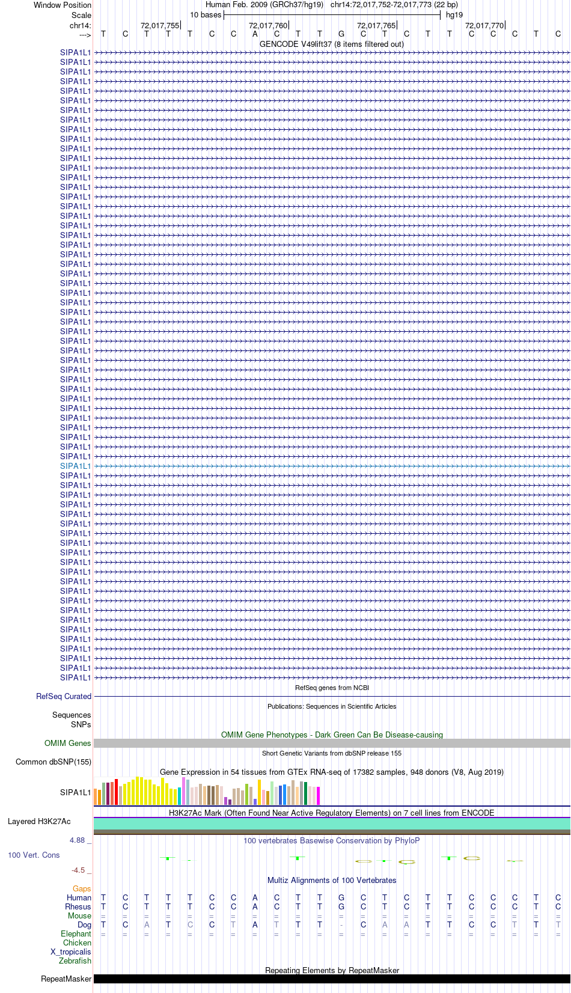
Task: Open 'Publications: Sequences in Scientific Articles' title
Action: click(x=332, y=706)
